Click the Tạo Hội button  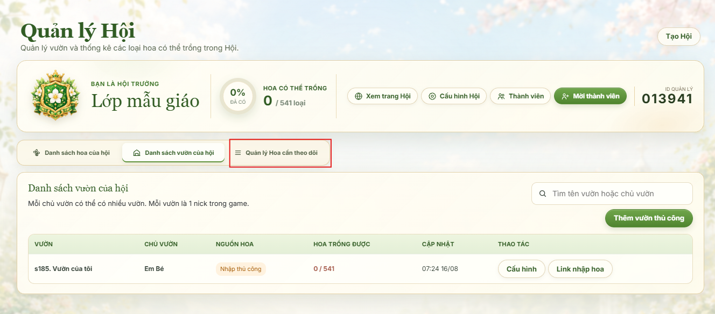[x=678, y=37]
